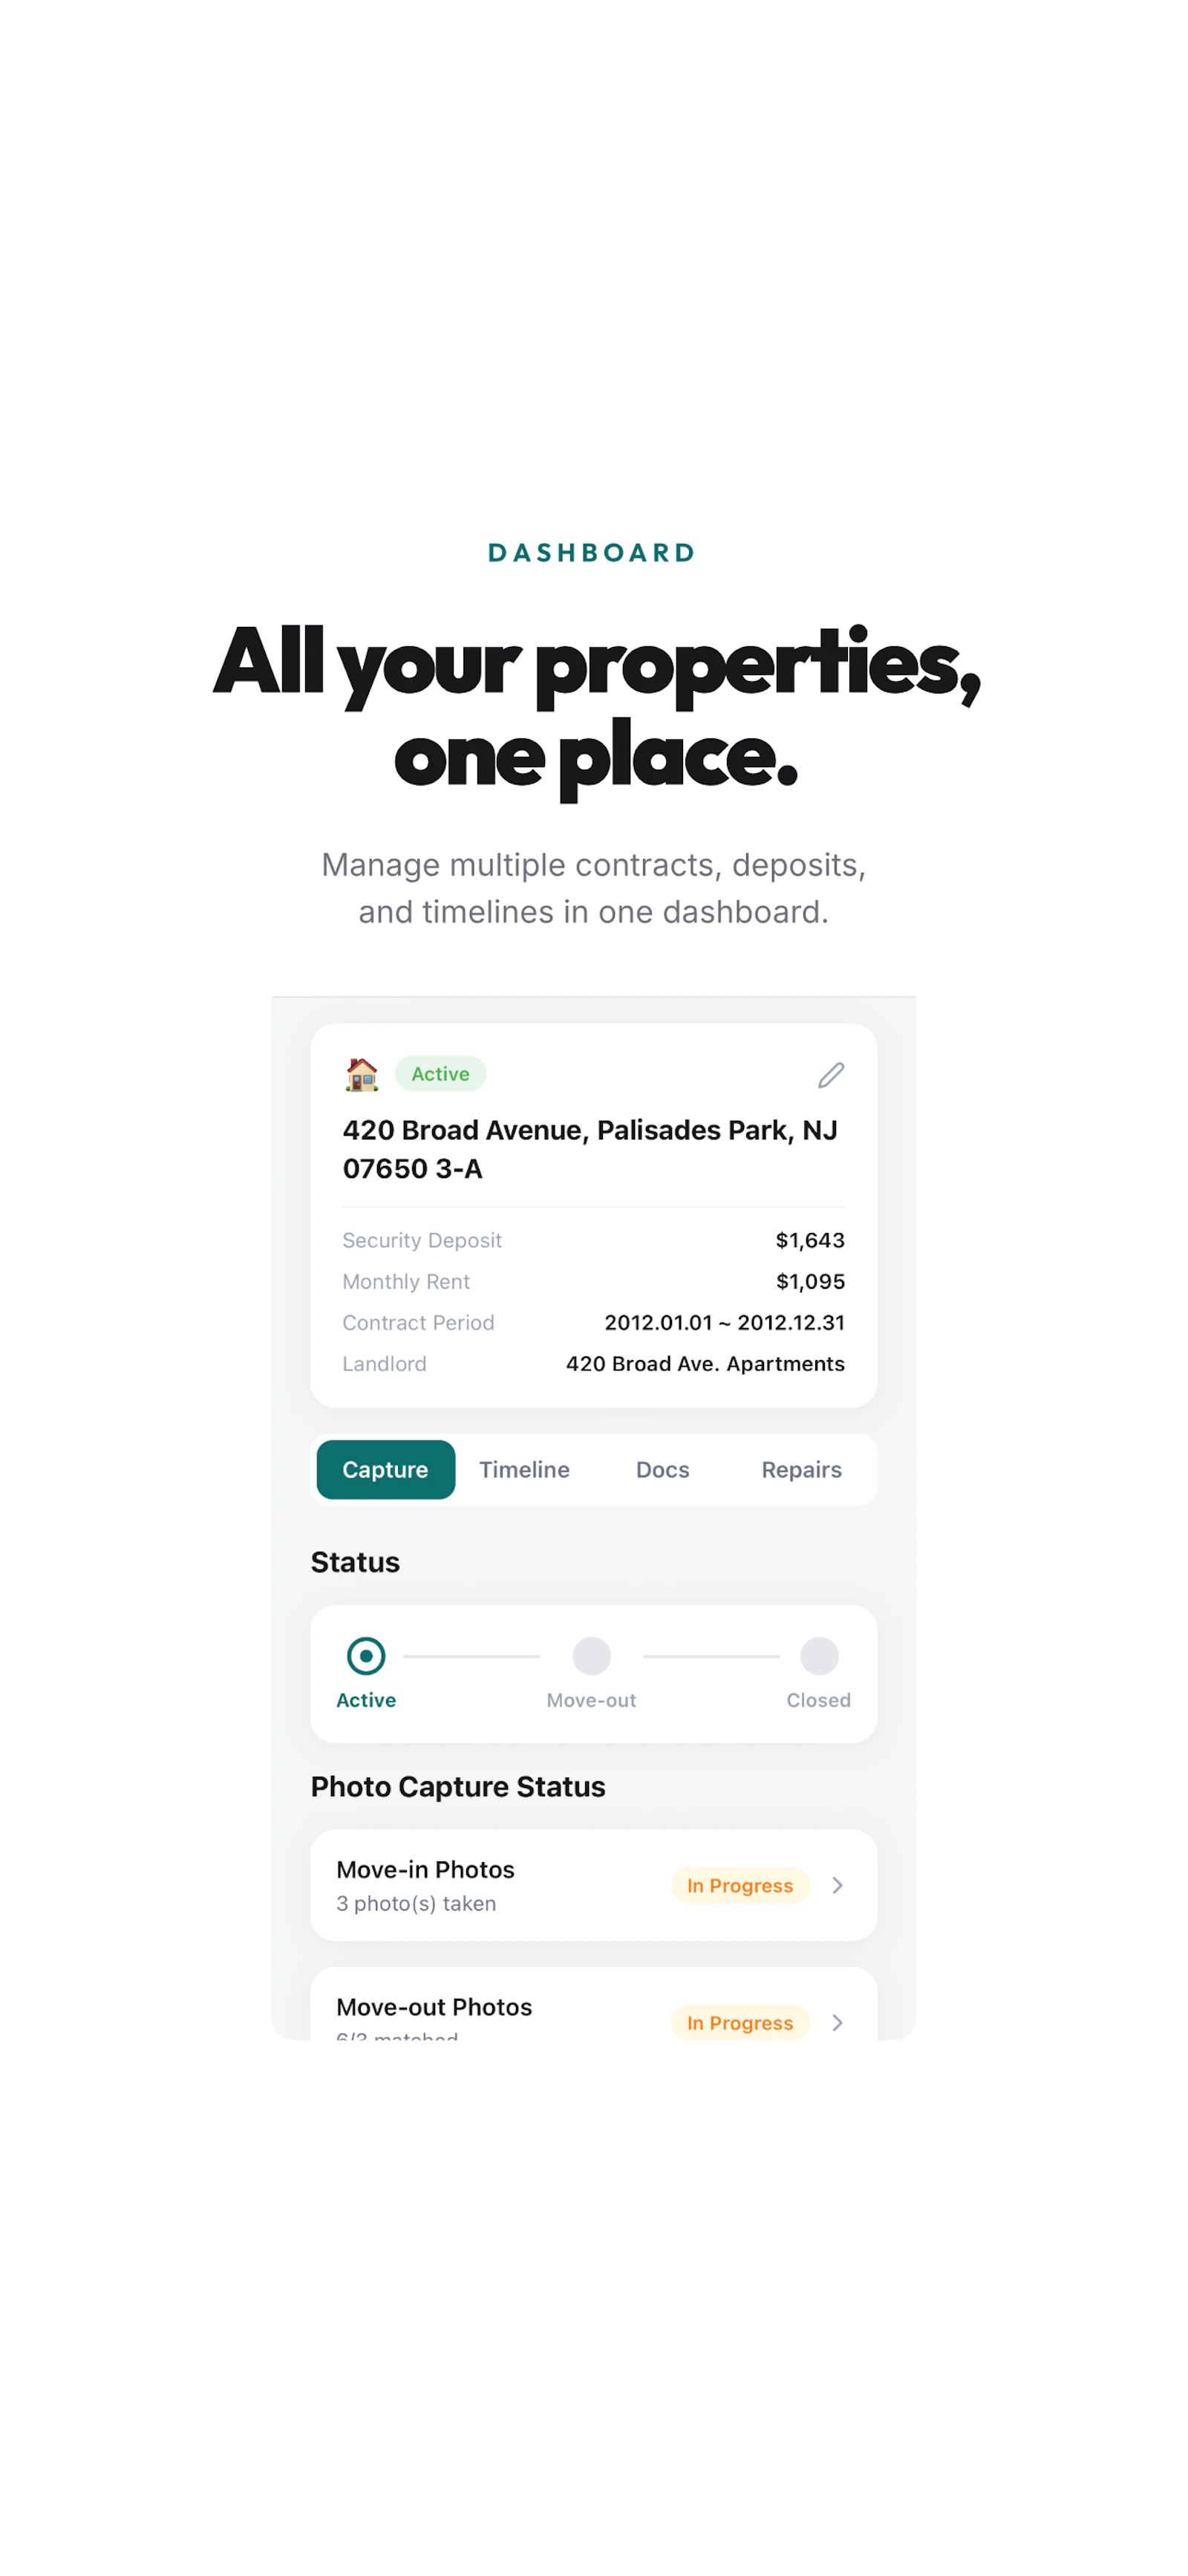Screen dimensions: 1188x2576
Task: Switch to the Docs tab
Action: pos(663,1469)
